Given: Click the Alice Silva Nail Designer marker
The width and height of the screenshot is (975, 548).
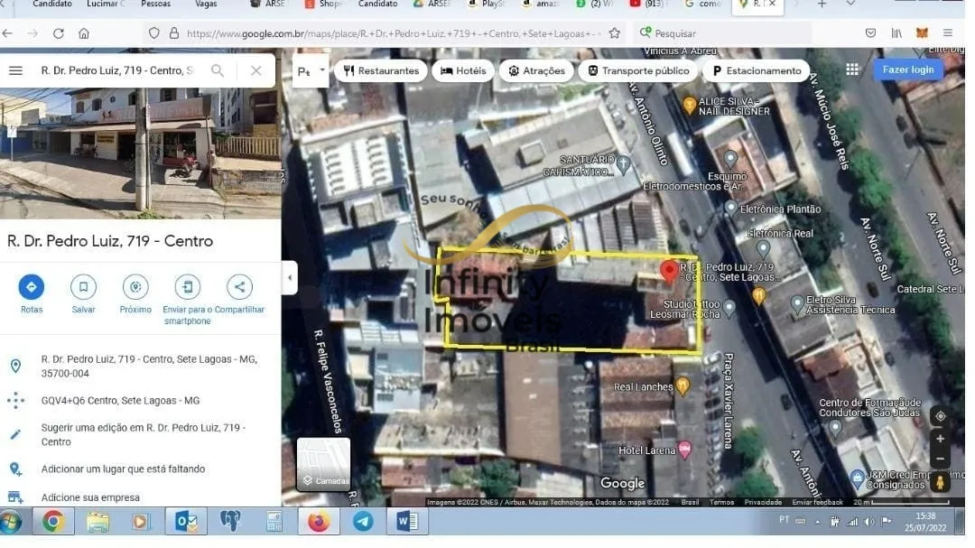Looking at the screenshot, I should (689, 105).
